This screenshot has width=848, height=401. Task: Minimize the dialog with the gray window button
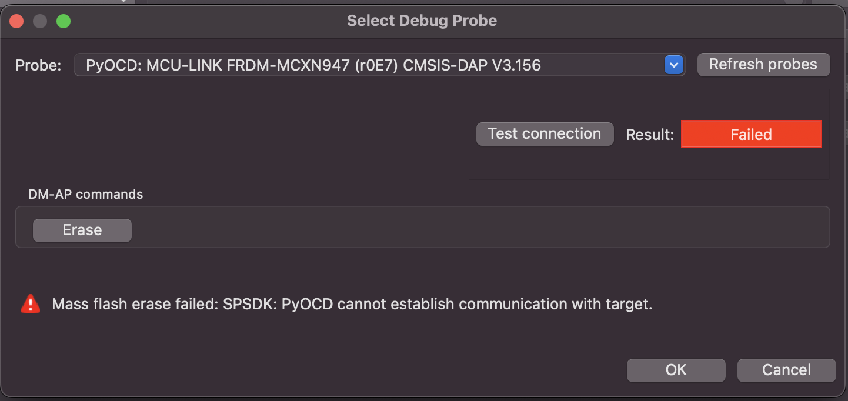[x=40, y=22]
